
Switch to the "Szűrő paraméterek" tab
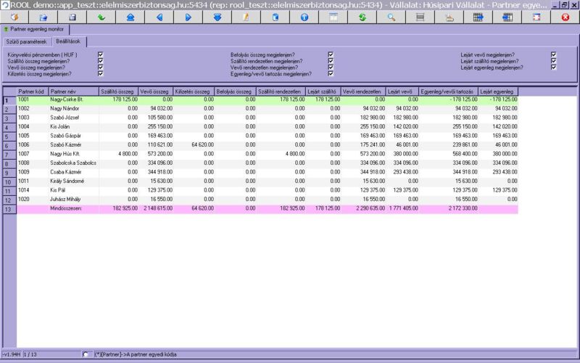point(26,41)
